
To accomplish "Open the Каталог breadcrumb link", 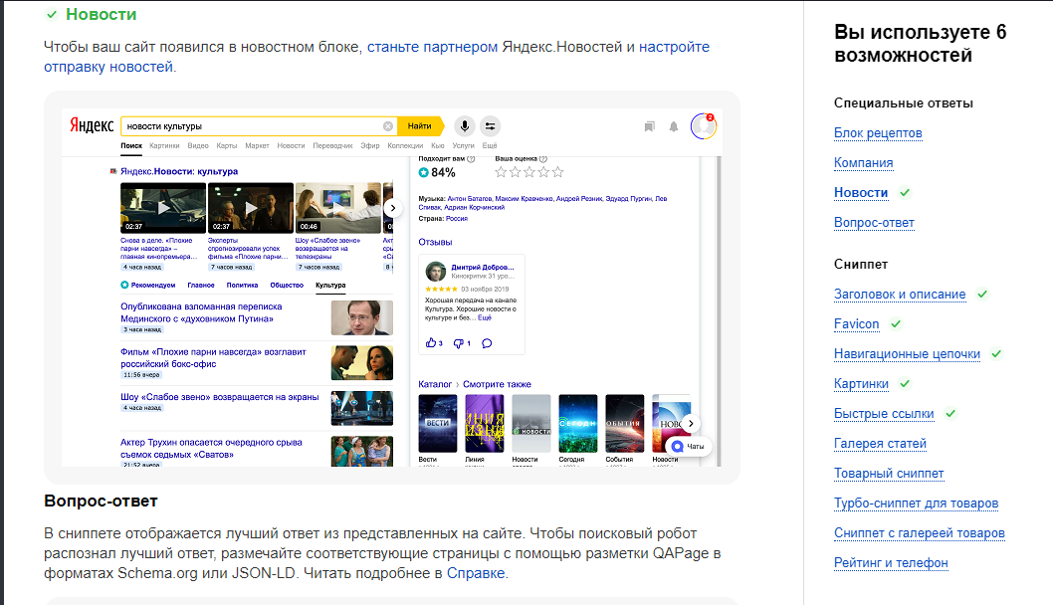I will click(x=435, y=384).
